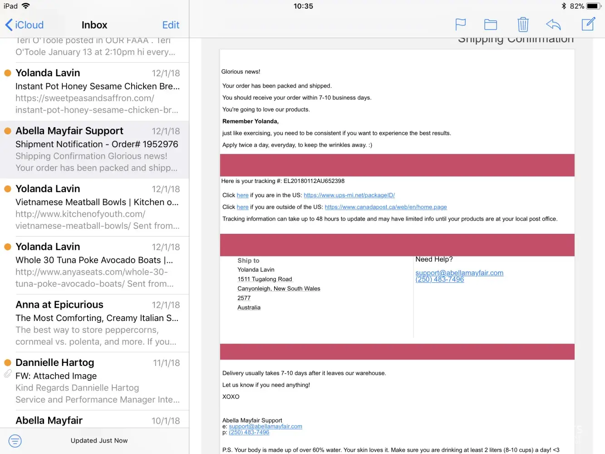Compose a new email message
The image size is (605, 454).
(588, 25)
